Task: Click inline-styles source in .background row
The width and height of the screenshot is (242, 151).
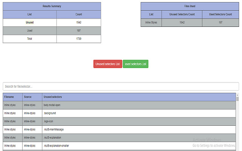Action: point(32,113)
